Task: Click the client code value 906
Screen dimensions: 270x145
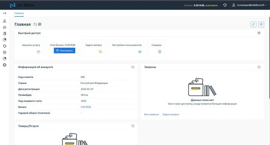Action: click(82, 77)
